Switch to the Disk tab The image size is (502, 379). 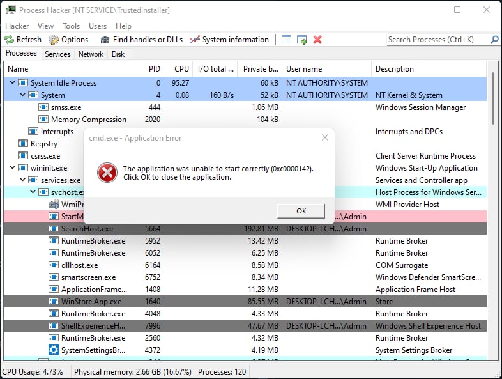(x=118, y=54)
